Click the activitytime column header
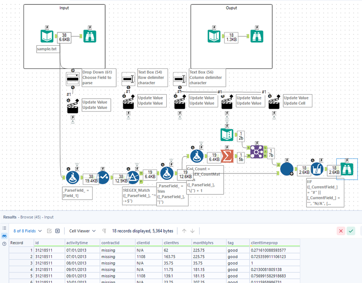Image resolution: width=362 pixels, height=283 pixels. [82, 243]
